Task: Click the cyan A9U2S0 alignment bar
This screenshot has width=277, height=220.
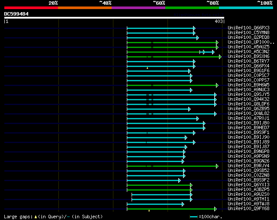Action: 161,195
